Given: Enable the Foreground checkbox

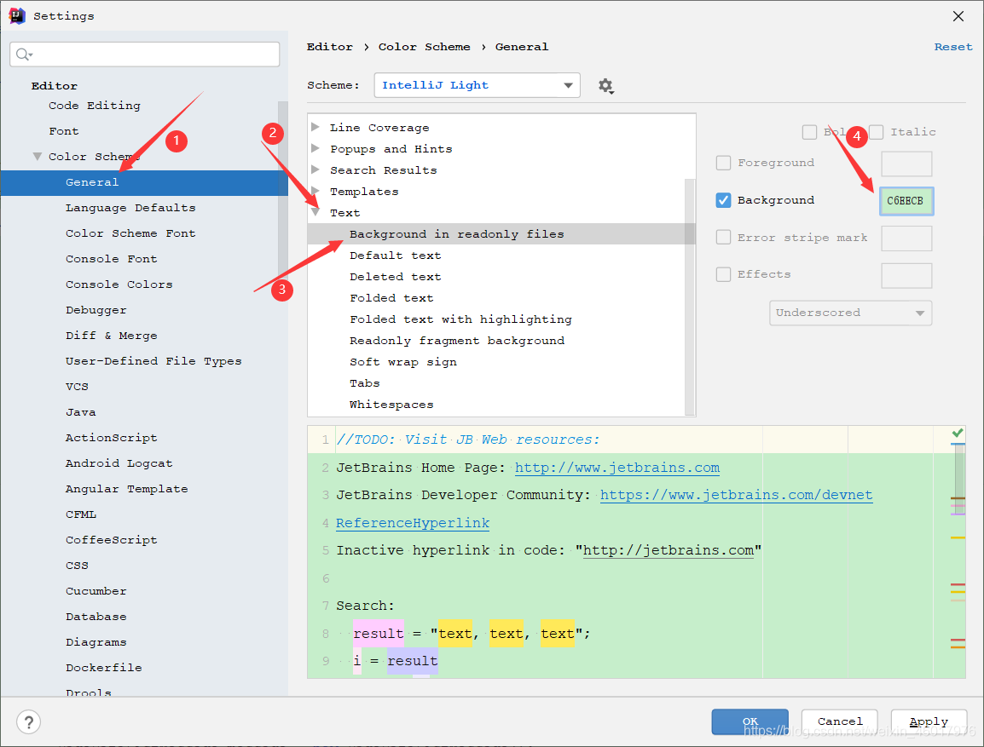Looking at the screenshot, I should point(724,163).
